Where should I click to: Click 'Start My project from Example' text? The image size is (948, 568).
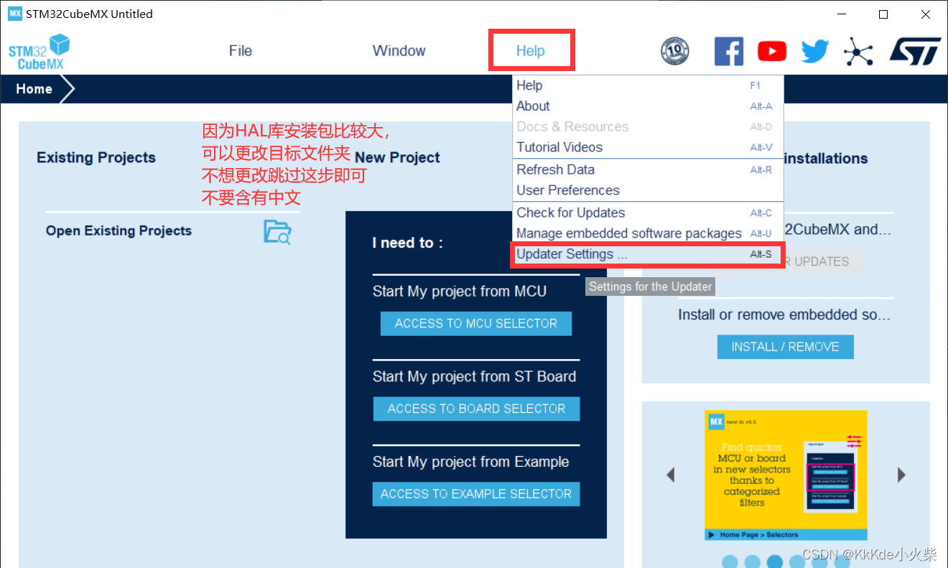470,462
